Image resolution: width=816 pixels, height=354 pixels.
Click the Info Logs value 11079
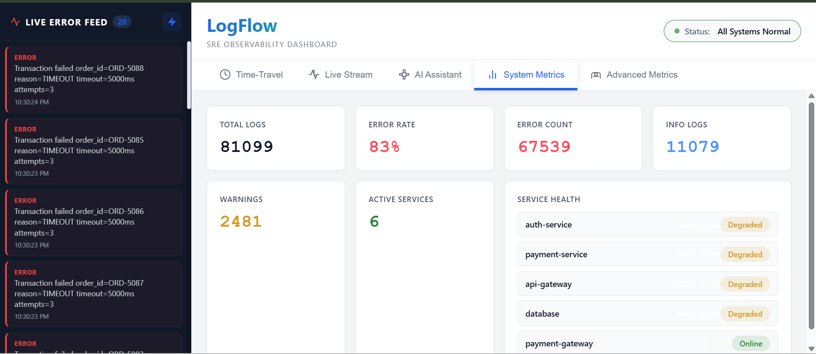pyautogui.click(x=693, y=146)
